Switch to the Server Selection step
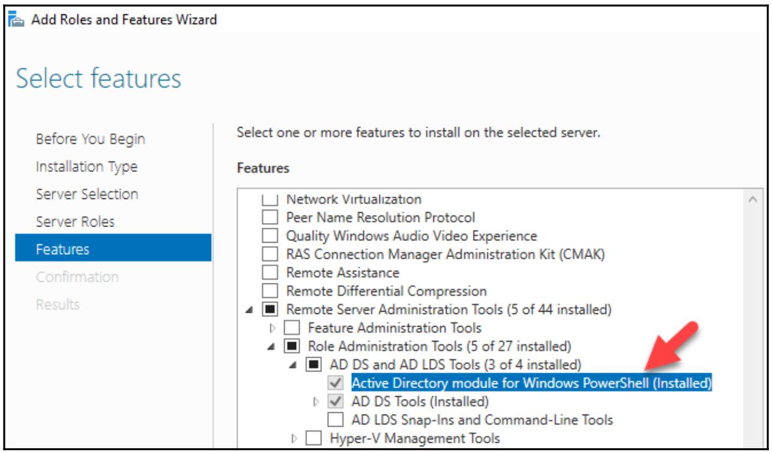 [x=87, y=194]
